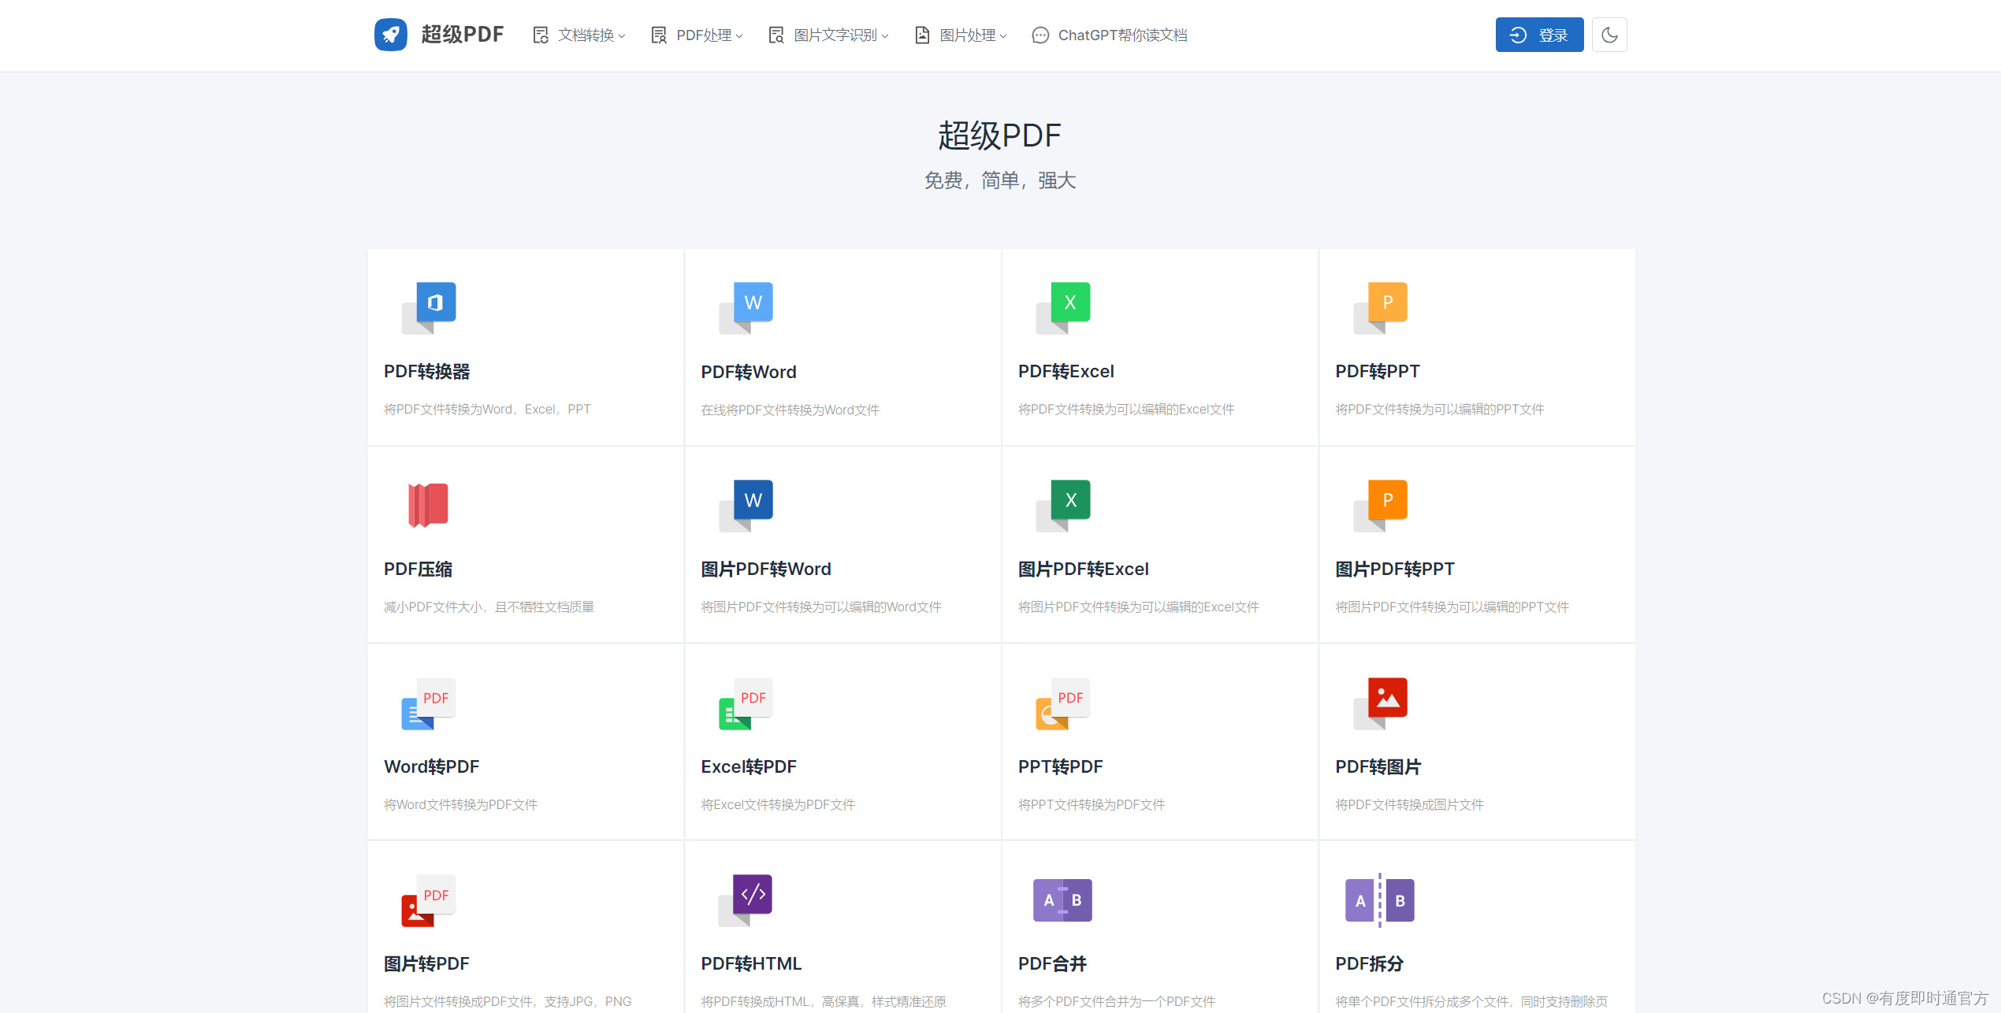Click description 减小PDF文件大小，且不牺牲文档质量
2001x1013 pixels.
[x=489, y=607]
